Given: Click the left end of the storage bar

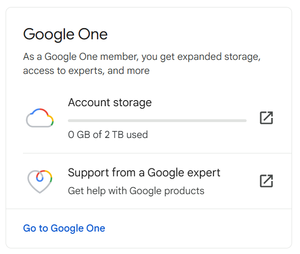Looking at the screenshot, I should coord(70,121).
